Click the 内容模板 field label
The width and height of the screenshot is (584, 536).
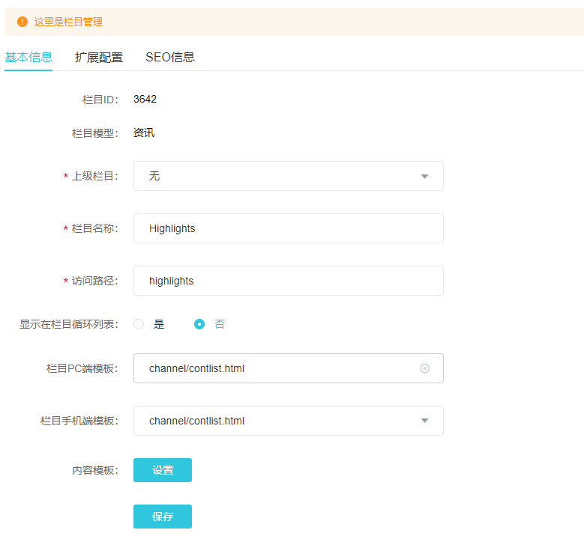(x=94, y=470)
